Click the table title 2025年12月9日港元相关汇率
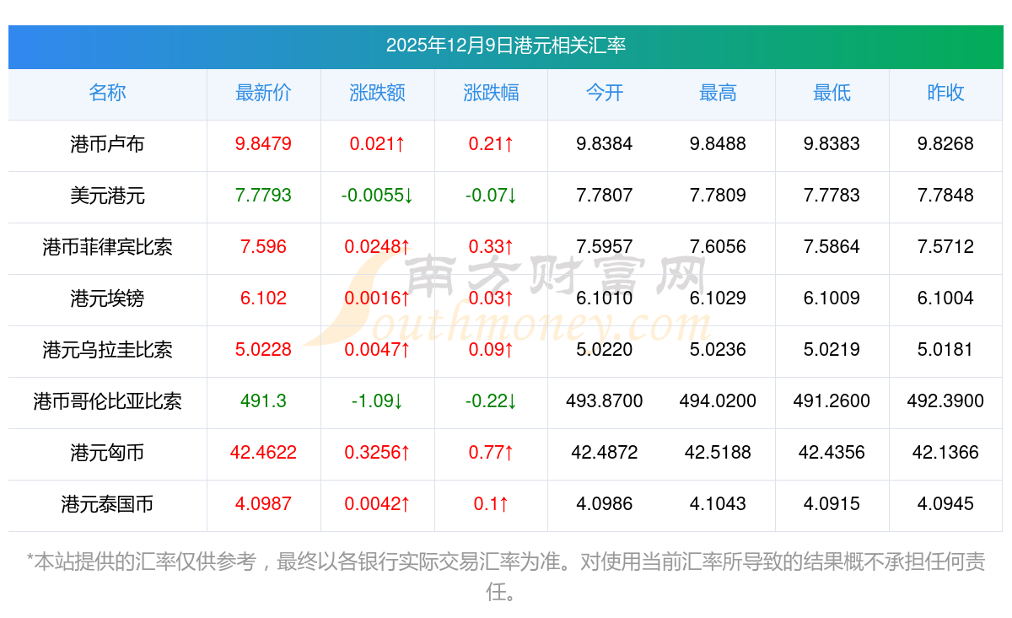Screen dimensions: 1012x618 pos(505,46)
